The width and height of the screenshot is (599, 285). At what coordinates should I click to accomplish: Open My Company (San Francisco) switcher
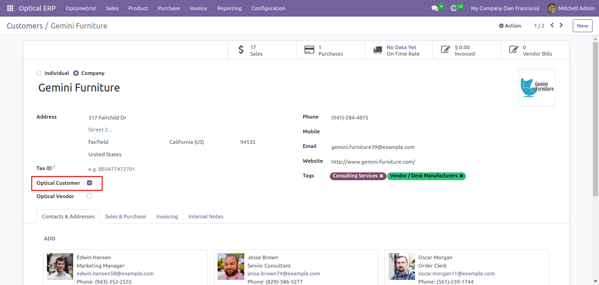(x=505, y=8)
